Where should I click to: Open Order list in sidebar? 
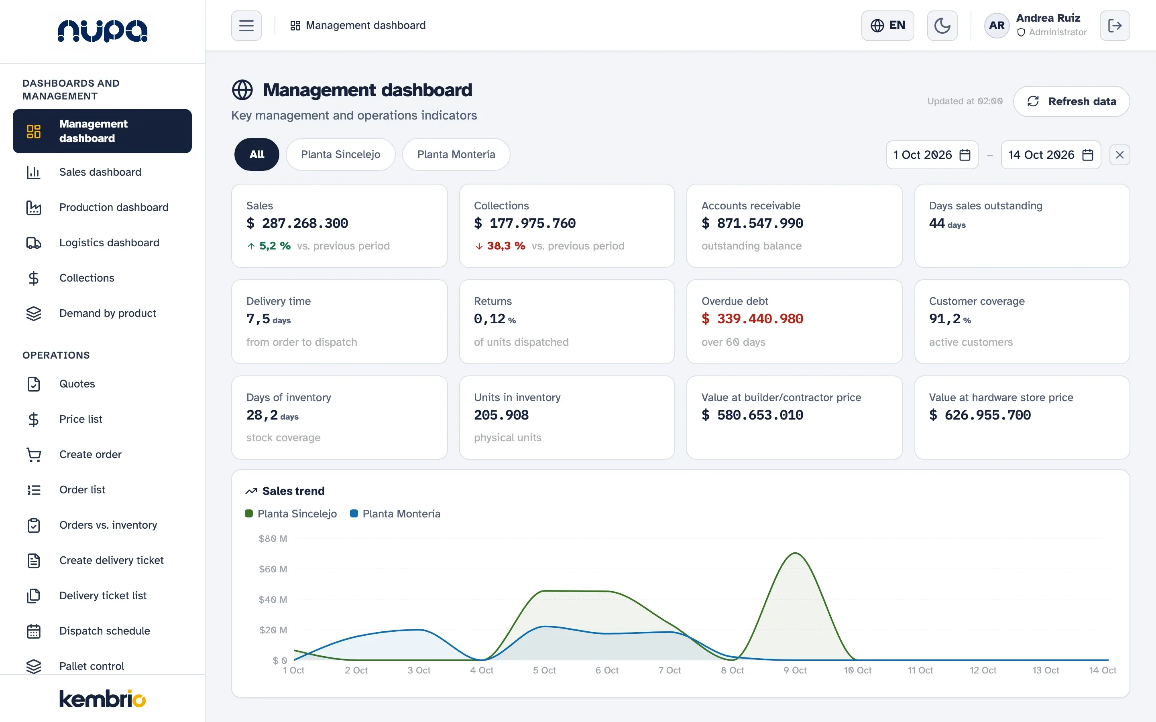[x=102, y=490]
